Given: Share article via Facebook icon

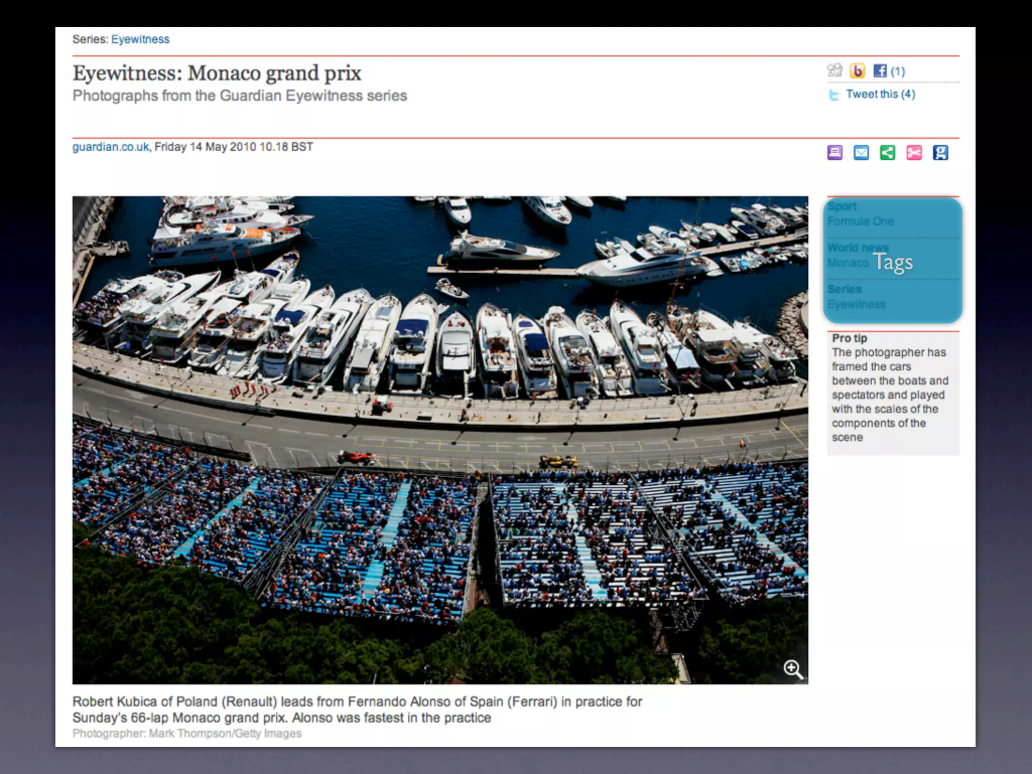Looking at the screenshot, I should (880, 71).
